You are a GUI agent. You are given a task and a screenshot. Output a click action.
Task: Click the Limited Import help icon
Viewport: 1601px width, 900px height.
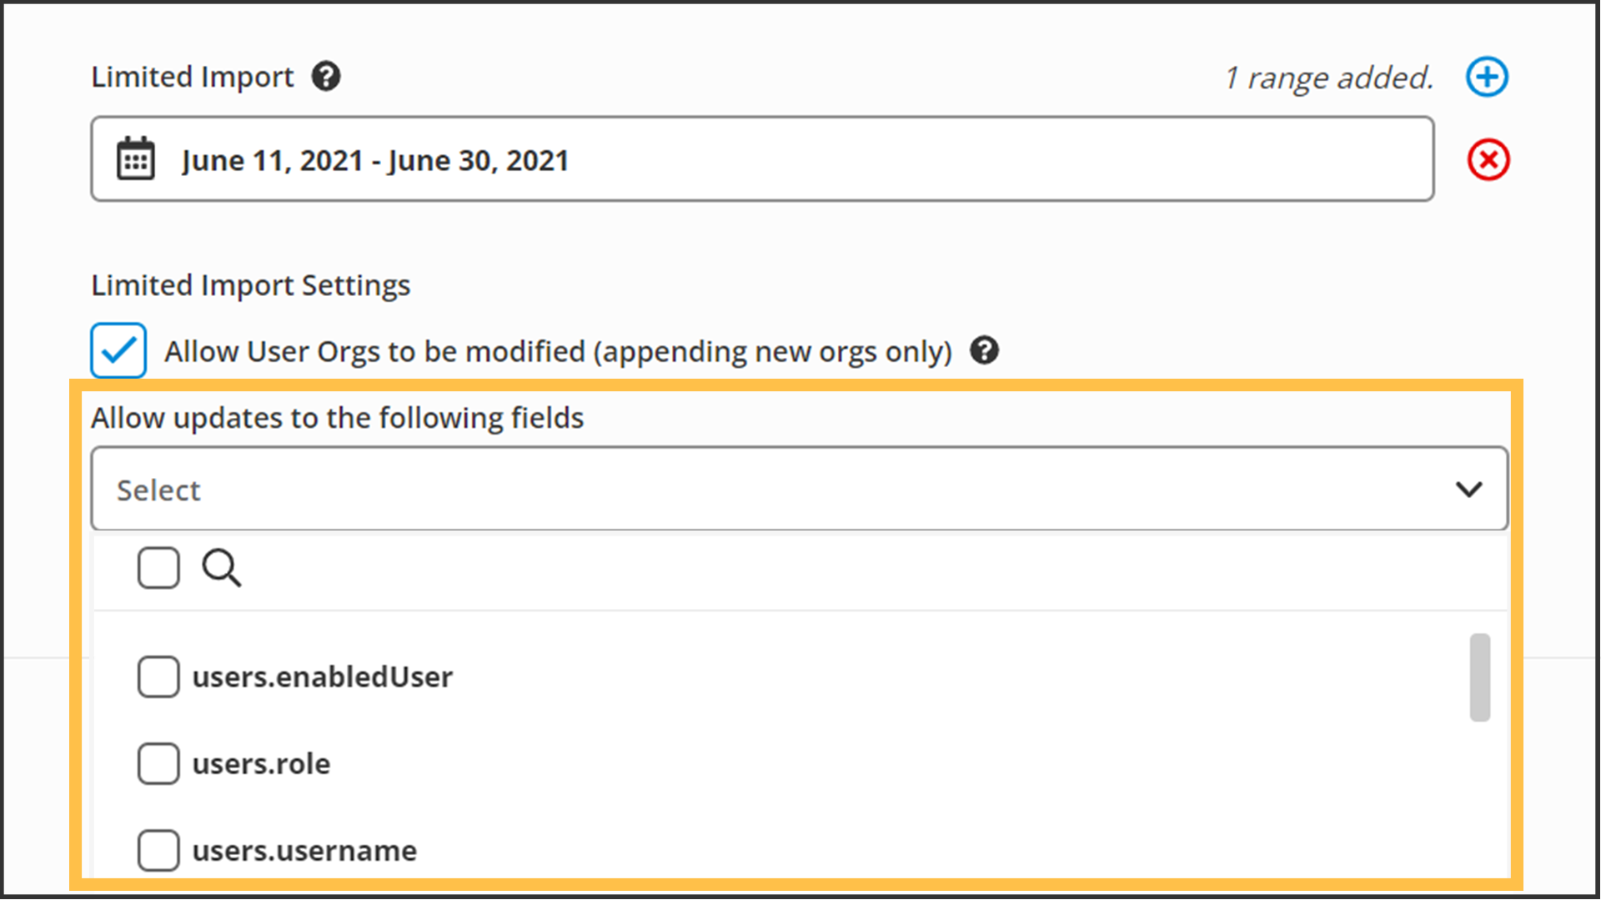(x=326, y=77)
